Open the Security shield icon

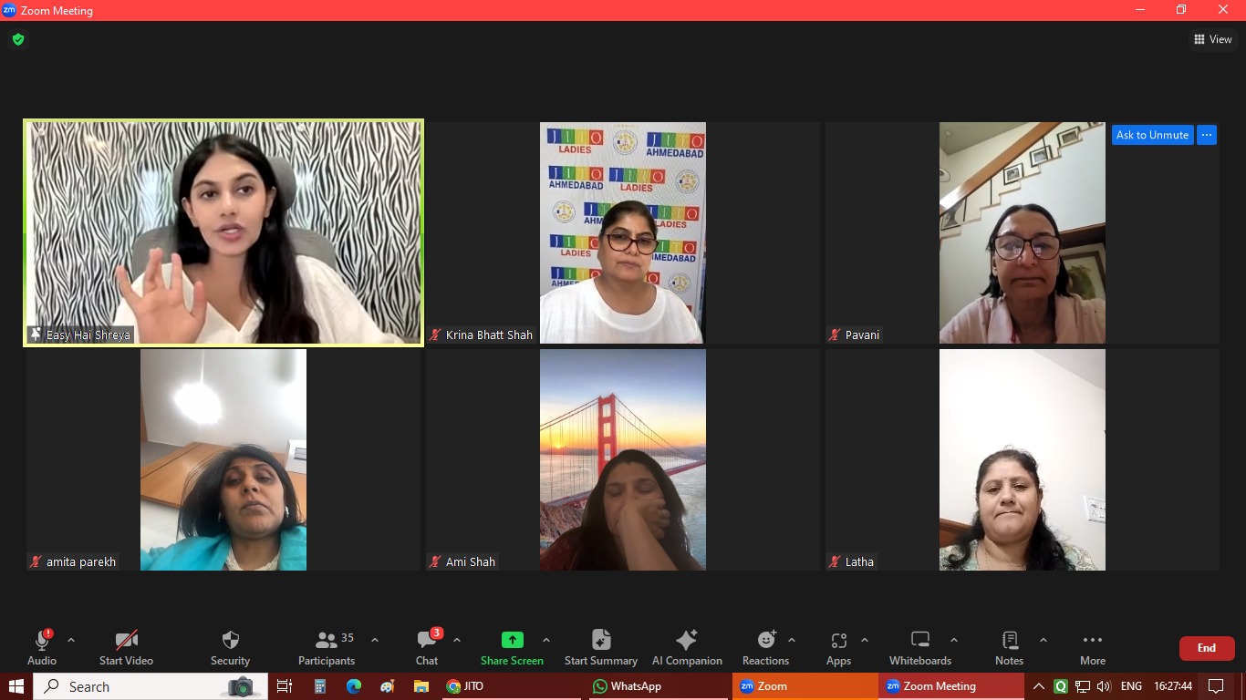(230, 641)
